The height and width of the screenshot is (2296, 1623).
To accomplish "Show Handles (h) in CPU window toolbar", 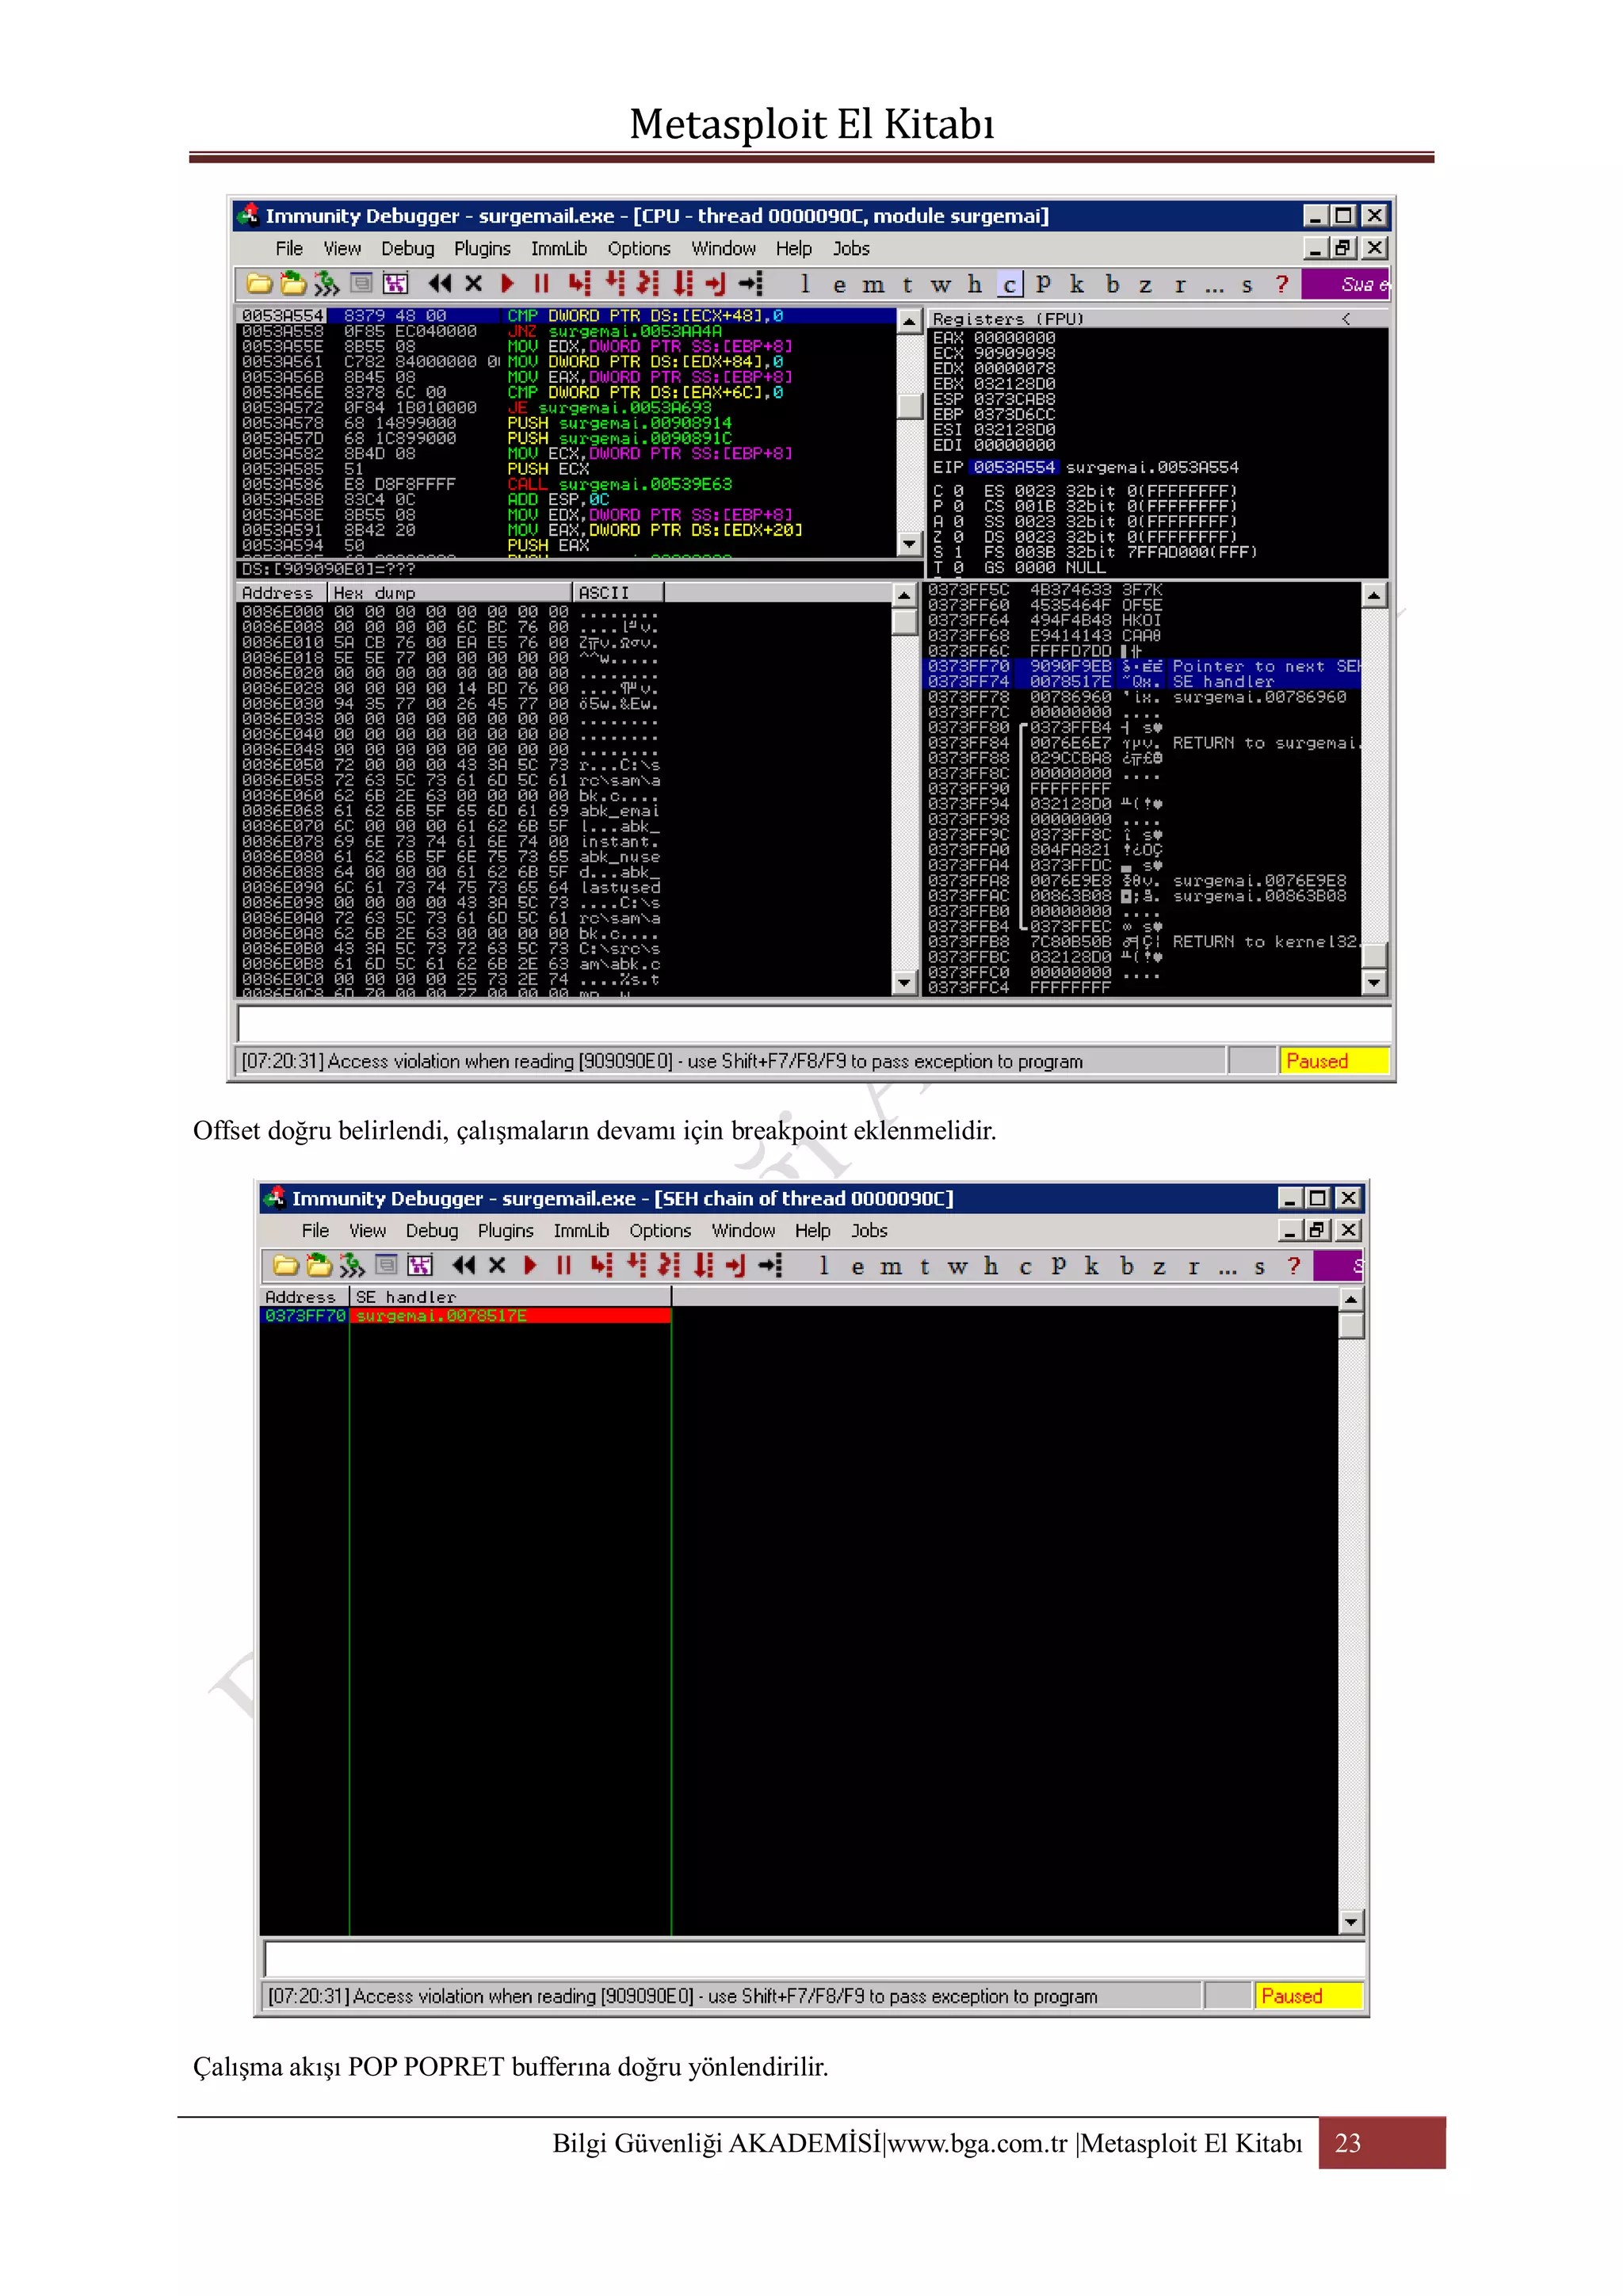I will [x=975, y=285].
